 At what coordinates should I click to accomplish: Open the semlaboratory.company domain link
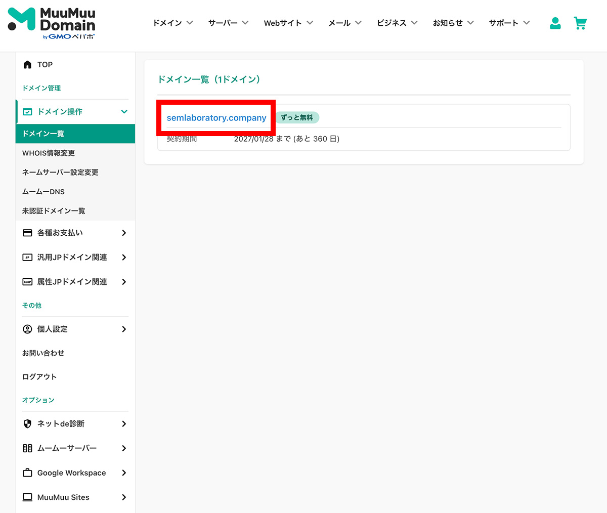point(216,118)
